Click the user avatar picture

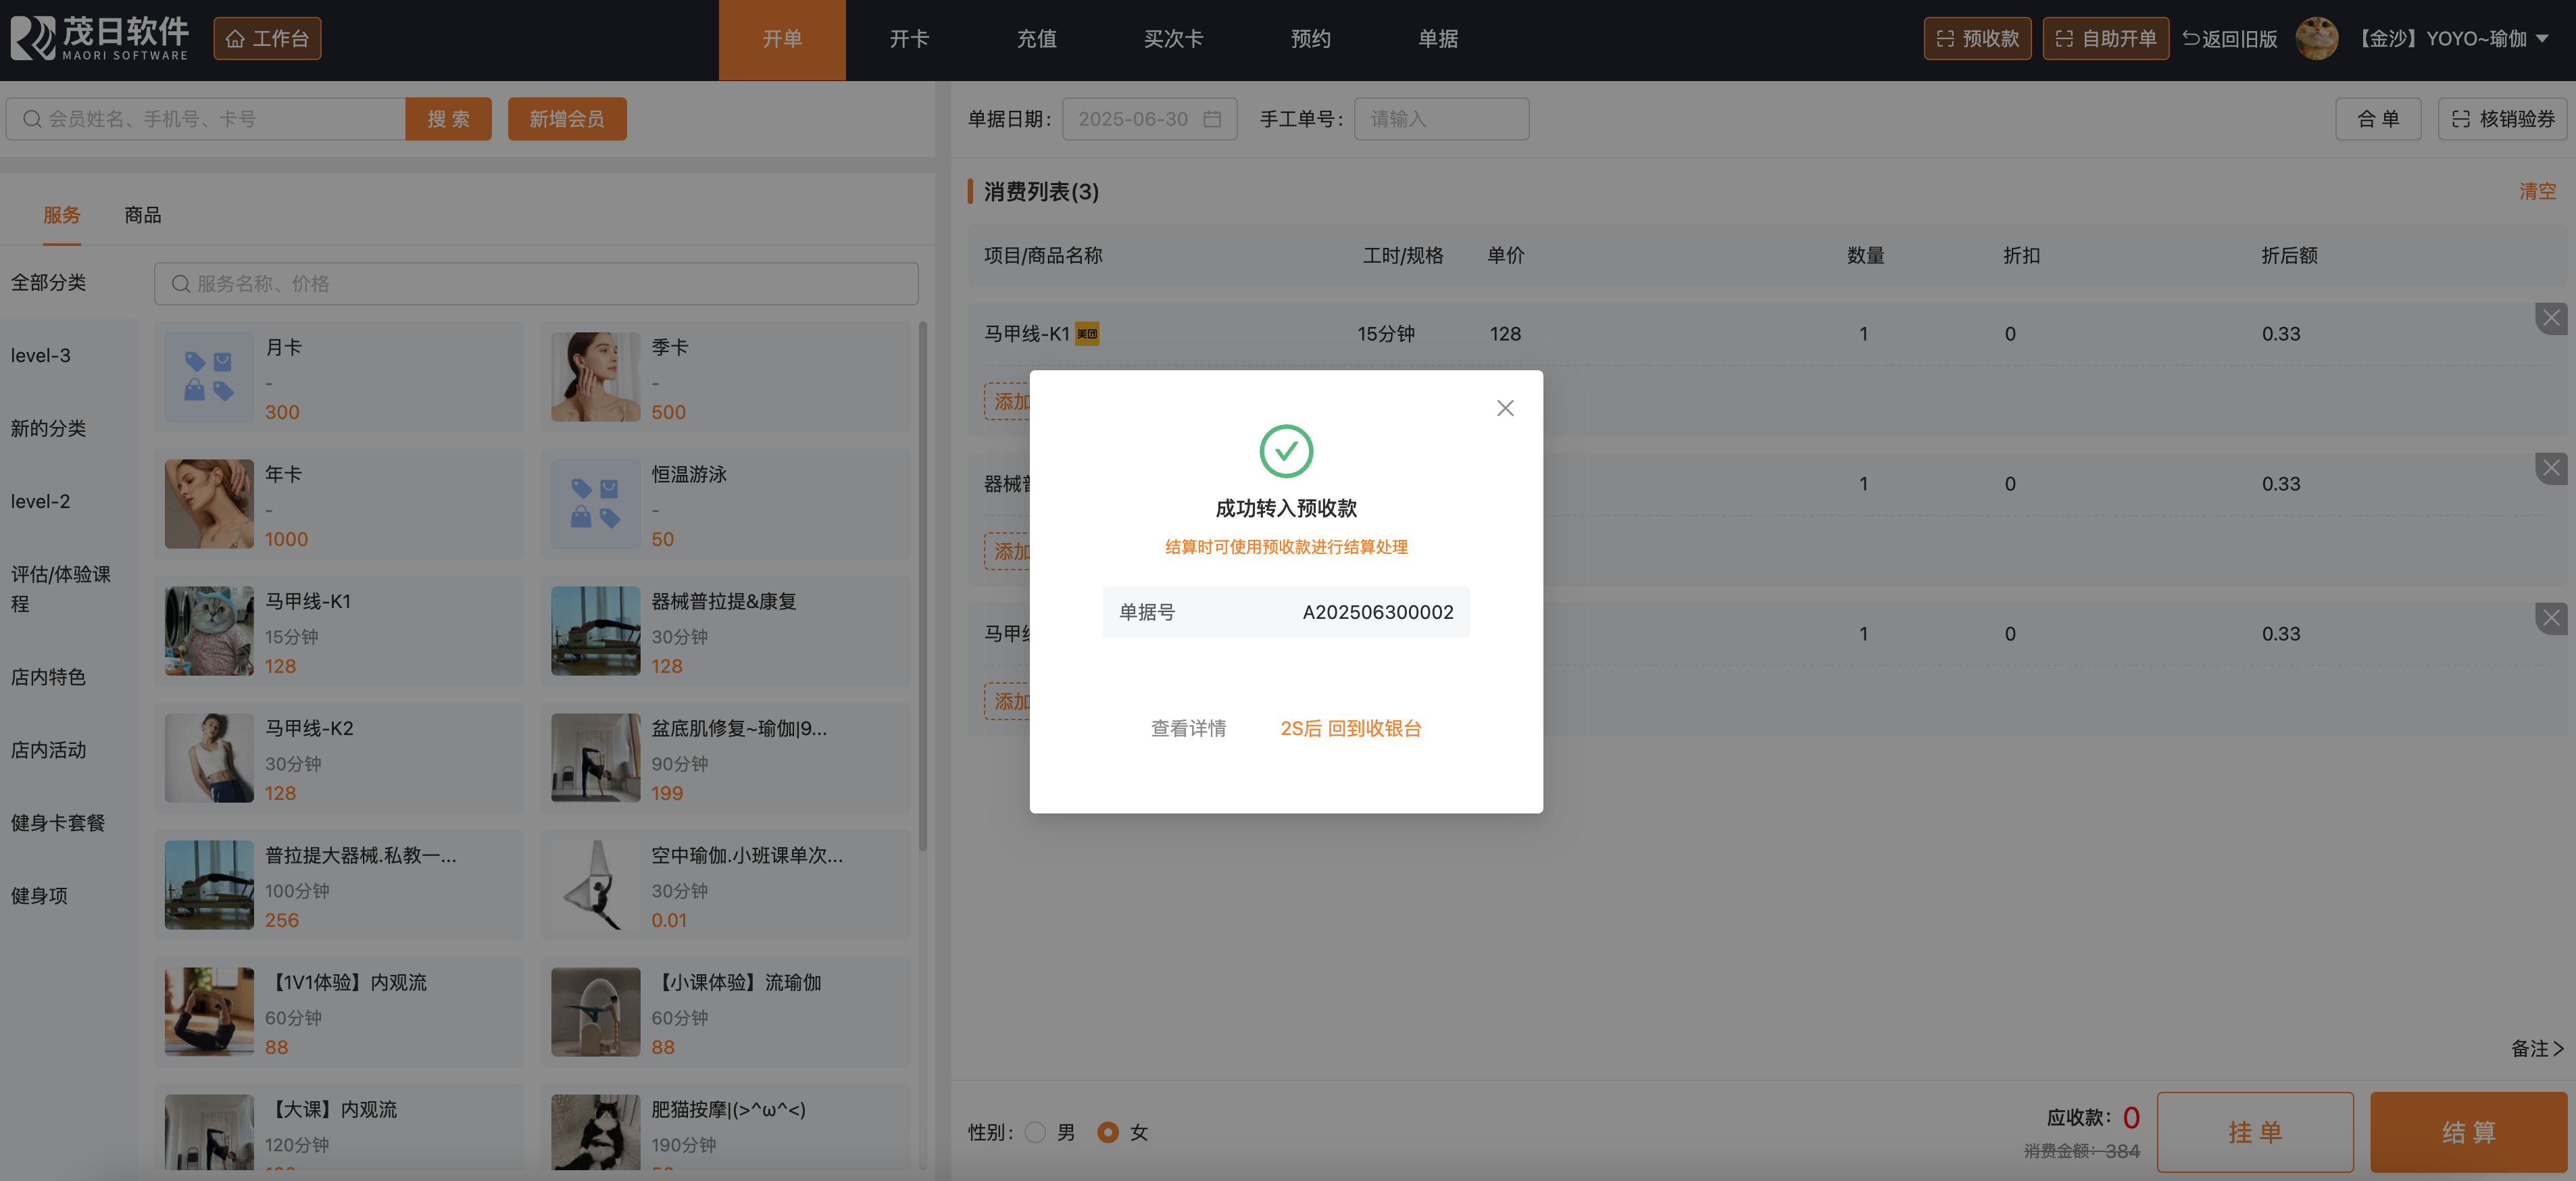click(x=2316, y=39)
